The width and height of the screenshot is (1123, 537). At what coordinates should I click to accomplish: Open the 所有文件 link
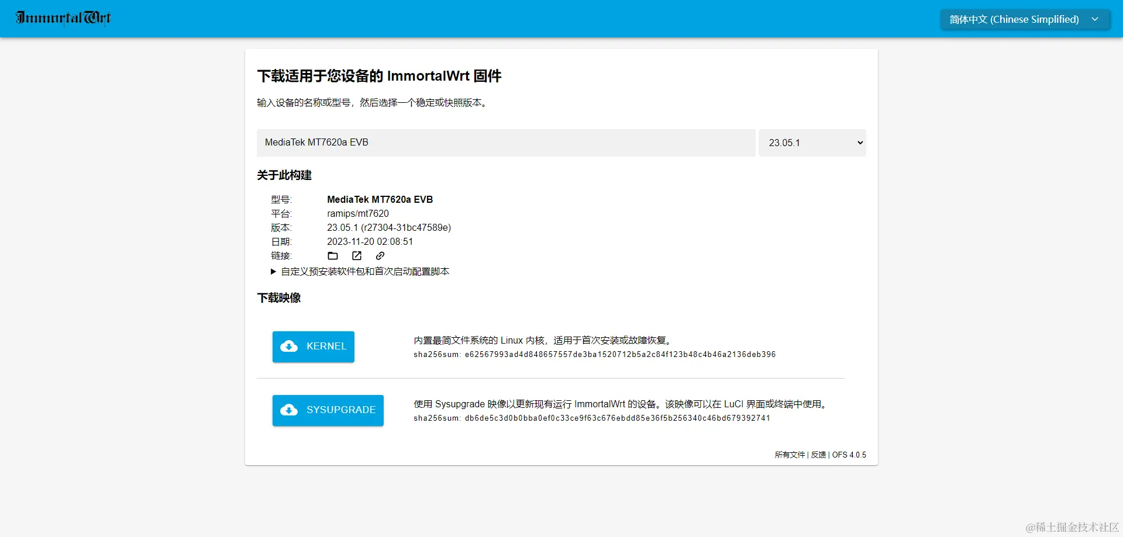(790, 455)
